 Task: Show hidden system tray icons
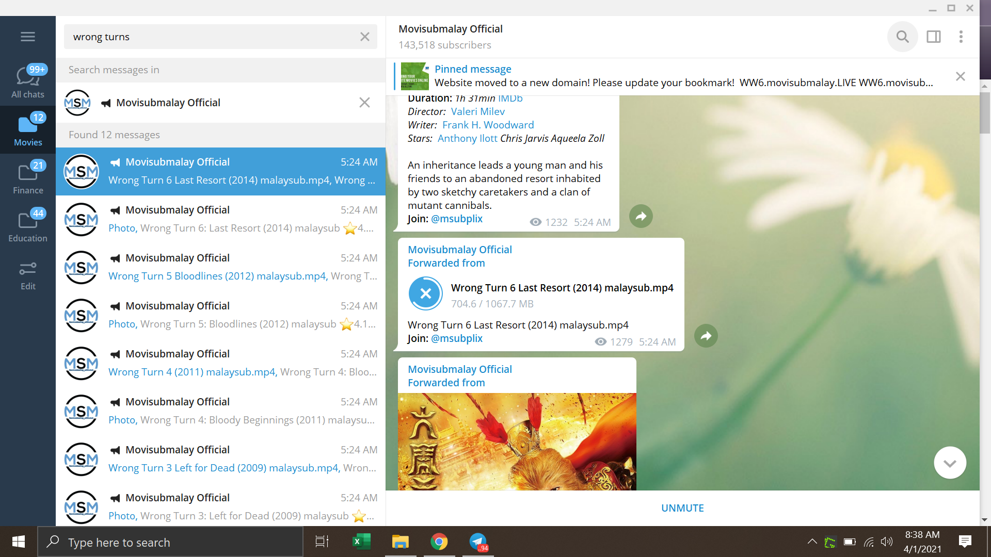[812, 542]
